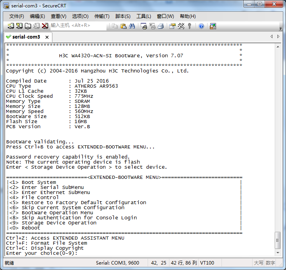Open the 帮助(H) menu
This screenshot has height=270, width=286.
tap(188, 16)
